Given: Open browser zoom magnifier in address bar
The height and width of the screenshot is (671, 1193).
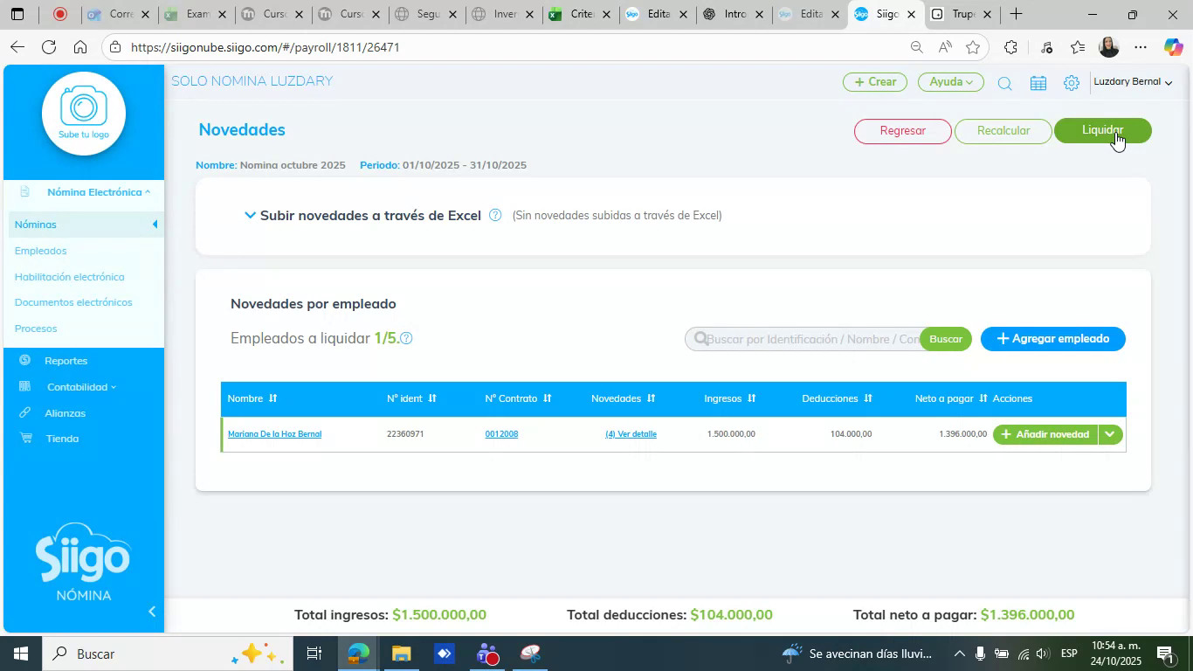Looking at the screenshot, I should pyautogui.click(x=916, y=47).
